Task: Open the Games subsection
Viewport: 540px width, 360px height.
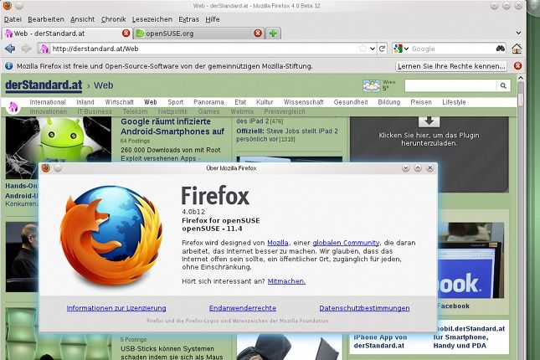Action: (x=208, y=111)
